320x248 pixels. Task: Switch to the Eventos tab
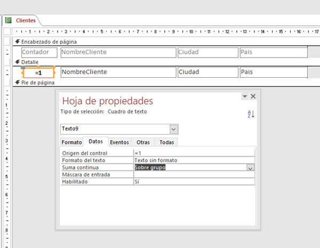tap(119, 142)
